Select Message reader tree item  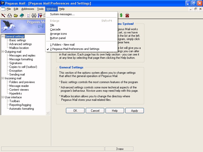click(x=19, y=86)
